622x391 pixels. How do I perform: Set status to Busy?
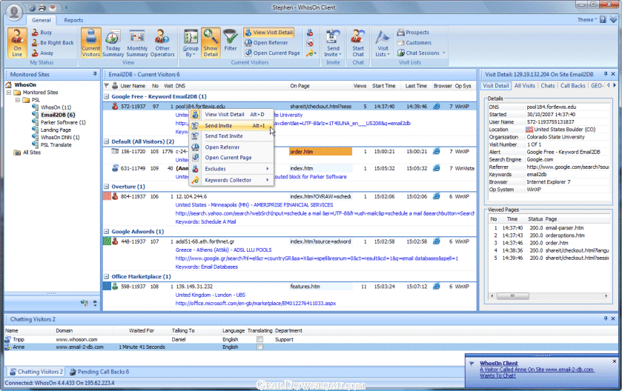coord(42,33)
